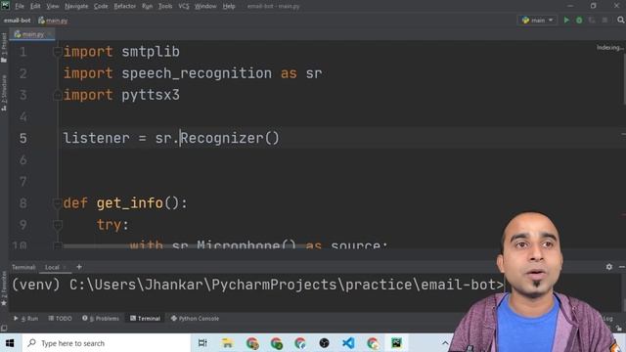626x352 pixels.
Task: Open the main run configuration dropdown
Action: point(537,20)
